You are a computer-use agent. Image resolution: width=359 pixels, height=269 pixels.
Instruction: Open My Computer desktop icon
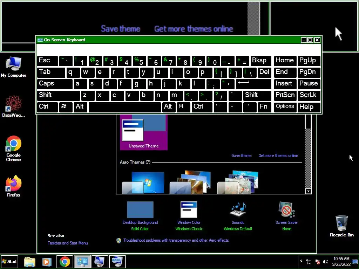tap(14, 67)
